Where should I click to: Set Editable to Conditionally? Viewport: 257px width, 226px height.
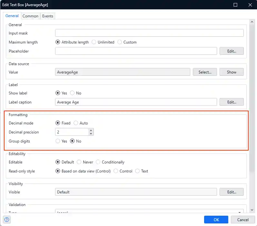[x=98, y=162]
